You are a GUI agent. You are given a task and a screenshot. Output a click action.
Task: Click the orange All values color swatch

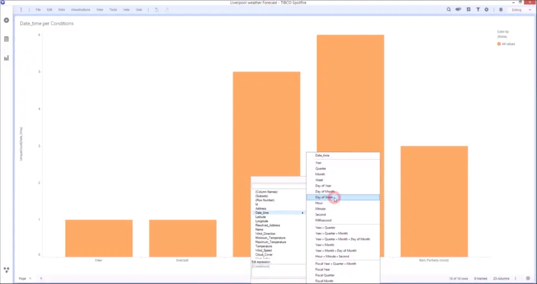tap(499, 44)
